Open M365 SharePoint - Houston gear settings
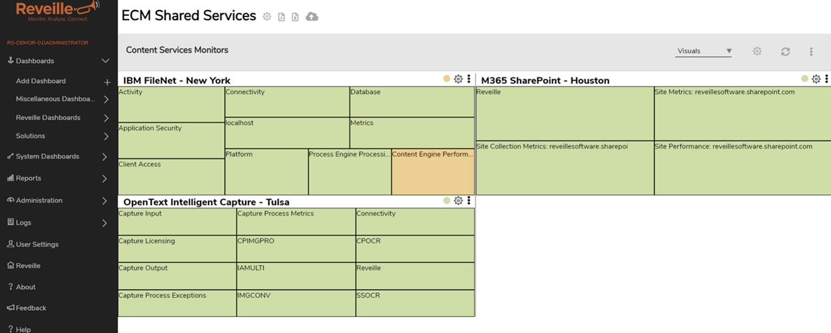Viewport: 831px width, 333px height. 816,79
